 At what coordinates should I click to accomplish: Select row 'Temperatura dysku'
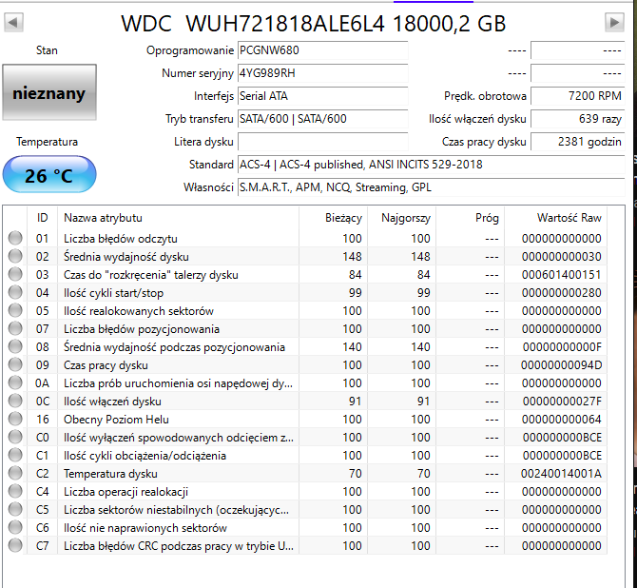click(307, 473)
